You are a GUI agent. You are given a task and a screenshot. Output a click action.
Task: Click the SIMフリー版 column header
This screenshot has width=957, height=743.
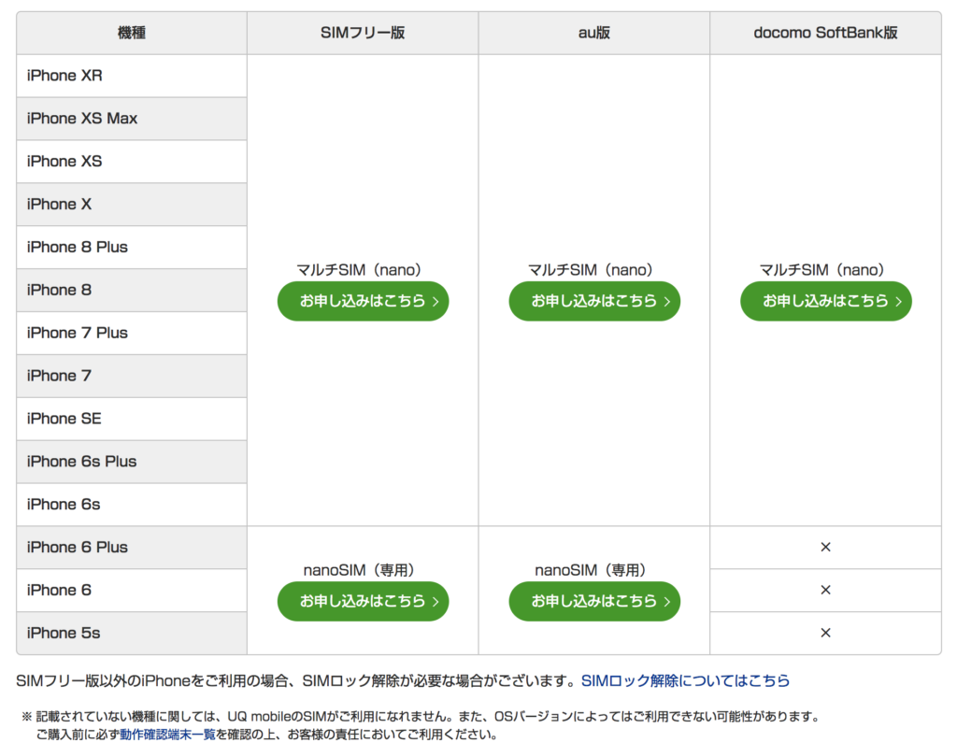coord(364,33)
